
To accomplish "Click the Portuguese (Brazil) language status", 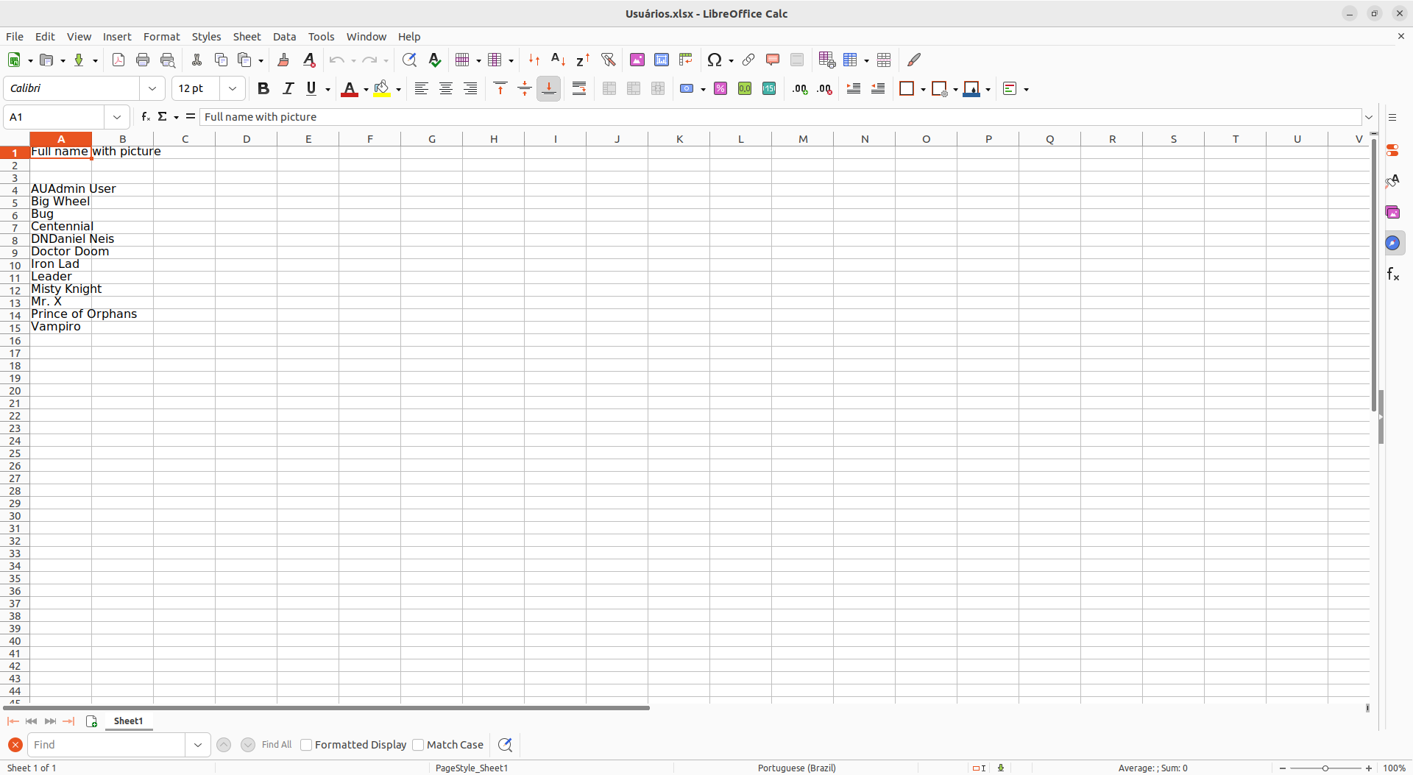I will pos(797,768).
